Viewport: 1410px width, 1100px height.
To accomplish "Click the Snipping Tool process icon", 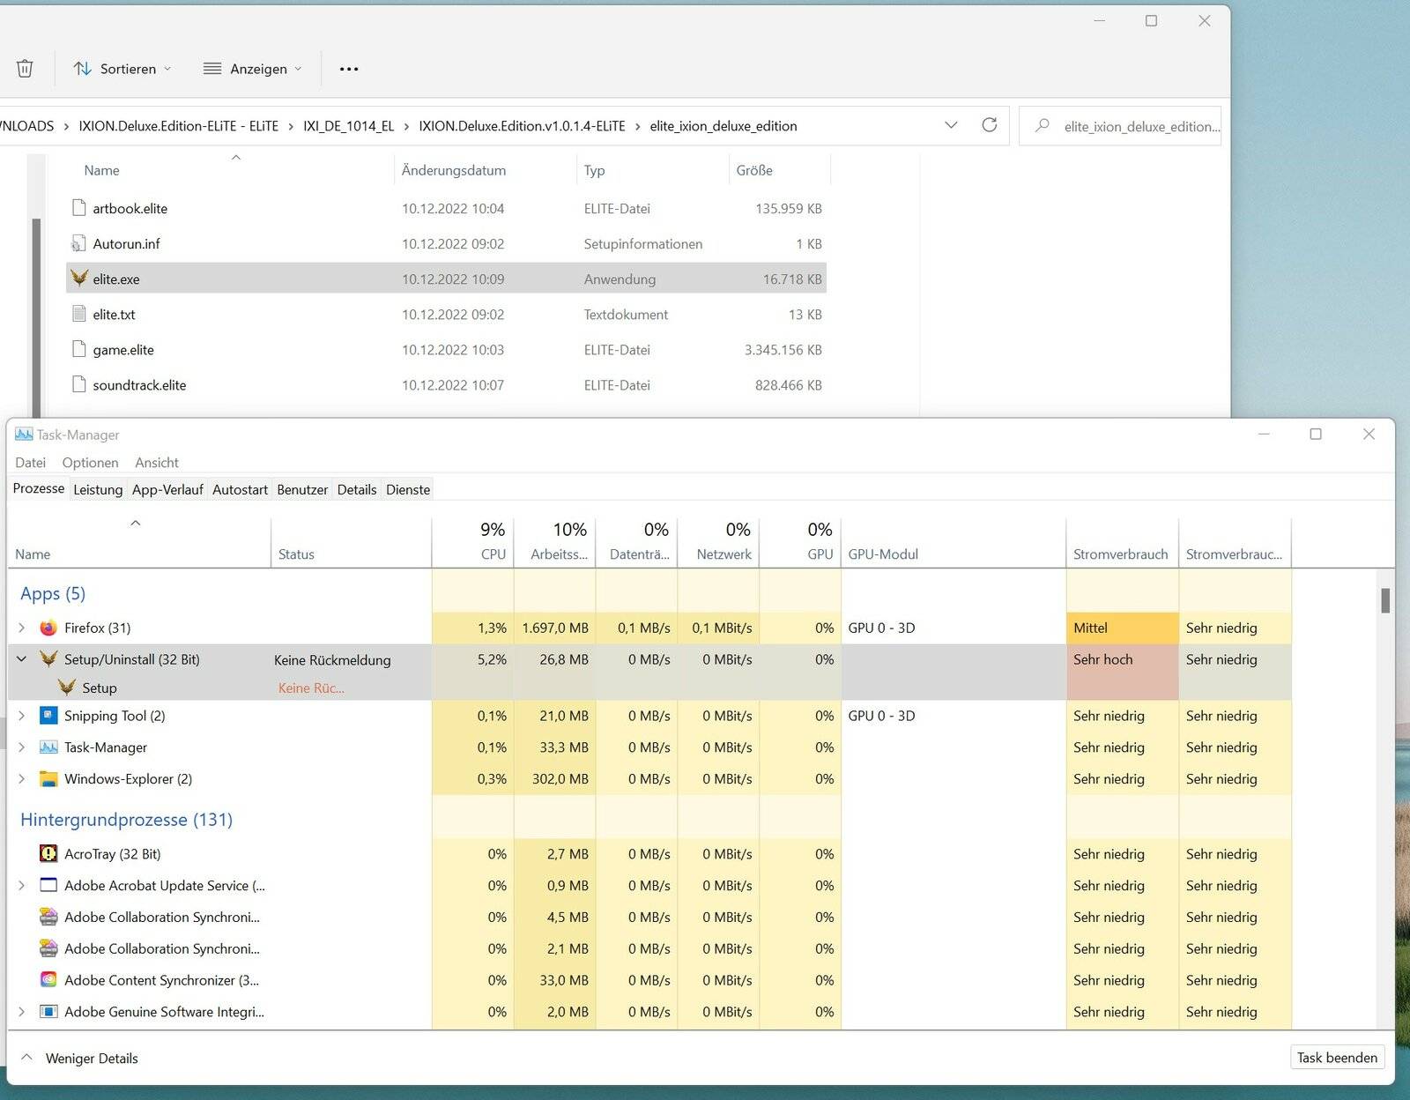I will point(48,716).
